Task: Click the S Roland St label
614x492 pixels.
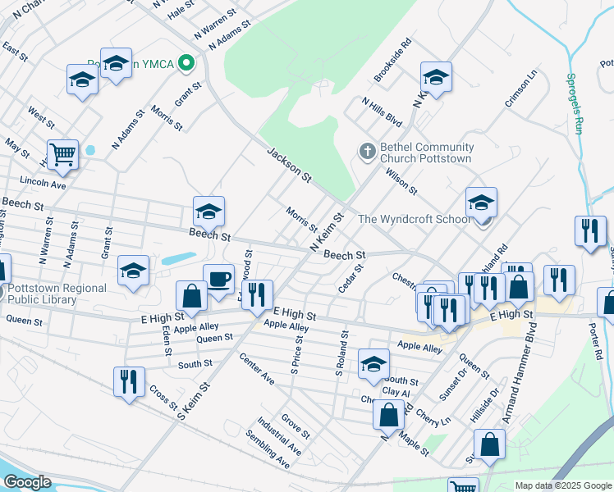Action: 341,353
